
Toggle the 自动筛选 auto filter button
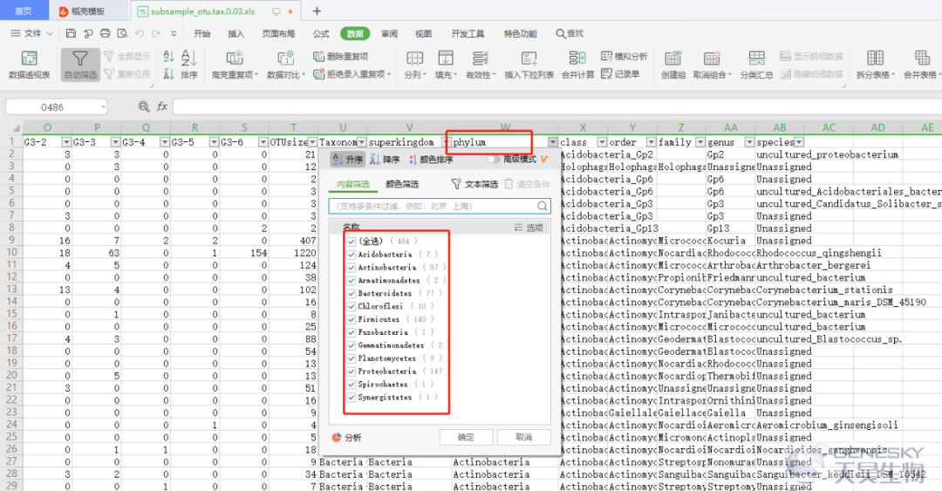click(x=80, y=65)
